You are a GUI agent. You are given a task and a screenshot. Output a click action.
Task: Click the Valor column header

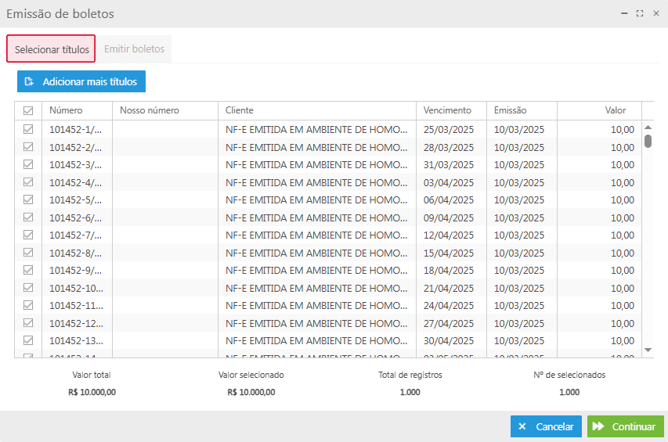[615, 110]
